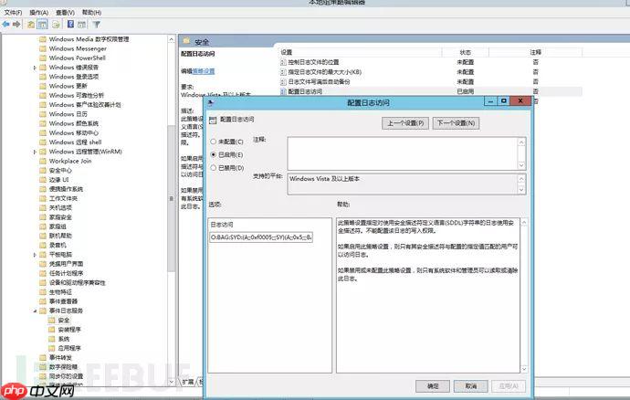The image size is (630, 400).
Task: Click the dialog title bar system icon
Action: coord(210,102)
